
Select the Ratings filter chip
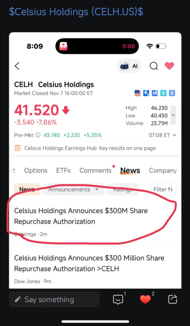[123, 190]
